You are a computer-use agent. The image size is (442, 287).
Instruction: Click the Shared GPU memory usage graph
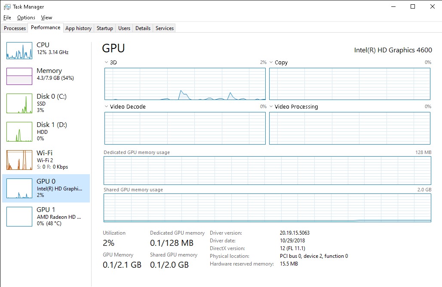tap(267, 208)
